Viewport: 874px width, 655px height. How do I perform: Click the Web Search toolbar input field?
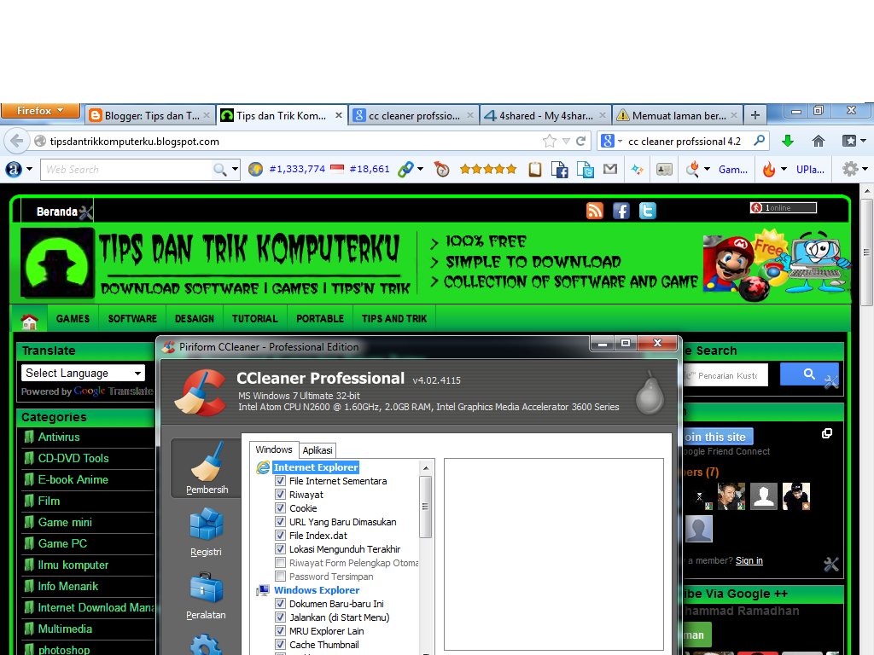click(x=127, y=170)
